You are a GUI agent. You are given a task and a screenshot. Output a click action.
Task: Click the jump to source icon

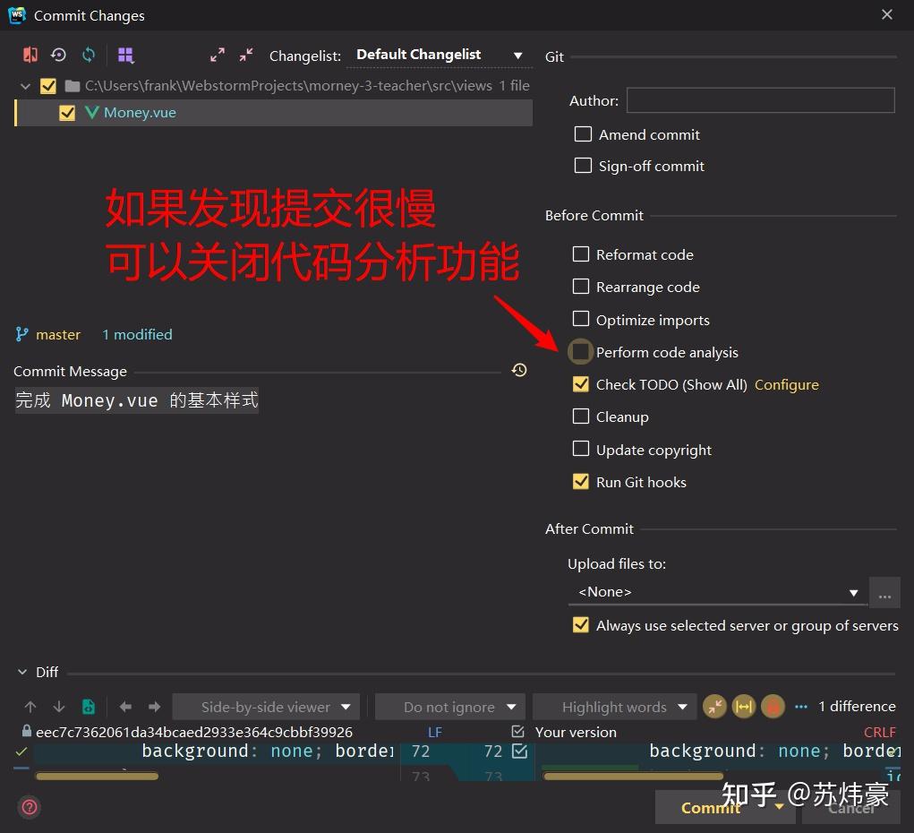pos(89,707)
